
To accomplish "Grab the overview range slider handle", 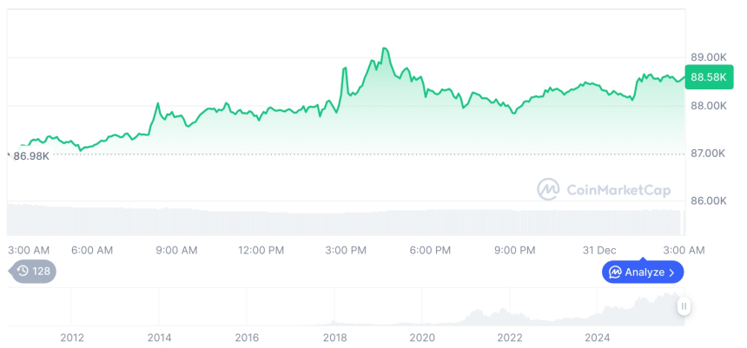I will tap(684, 306).
